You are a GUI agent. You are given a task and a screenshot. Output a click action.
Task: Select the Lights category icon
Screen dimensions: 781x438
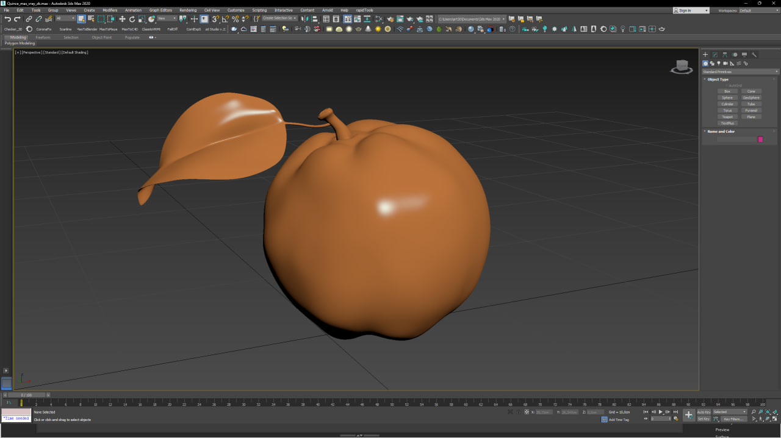[719, 63]
